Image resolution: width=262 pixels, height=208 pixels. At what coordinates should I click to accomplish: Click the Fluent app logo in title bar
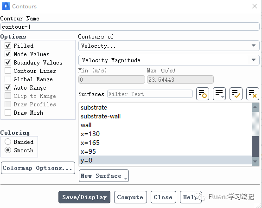coord(6,6)
